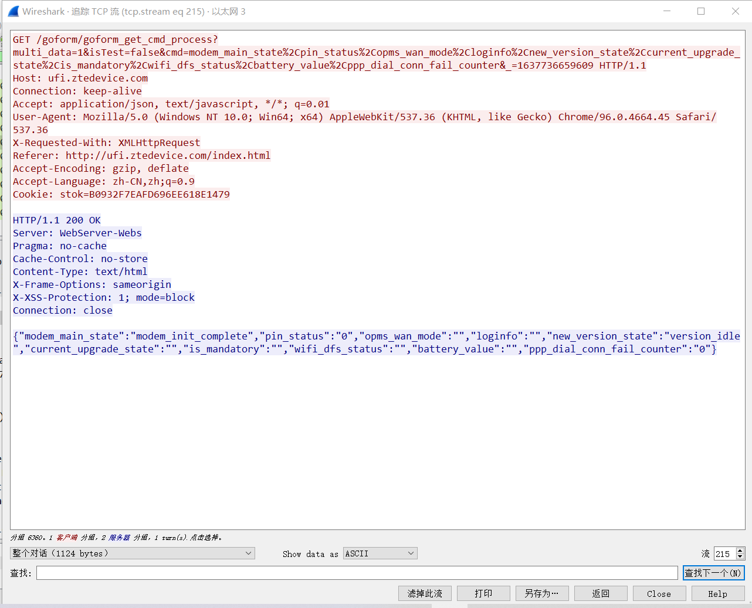Click the packet count status text (分组 6360)
Screen dimensions: 752x608
[x=116, y=537]
